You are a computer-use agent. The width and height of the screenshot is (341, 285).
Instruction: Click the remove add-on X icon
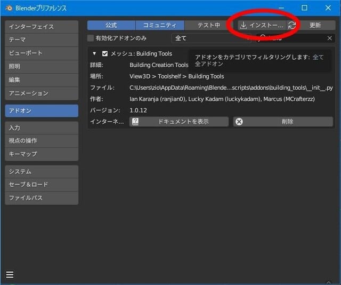click(239, 122)
